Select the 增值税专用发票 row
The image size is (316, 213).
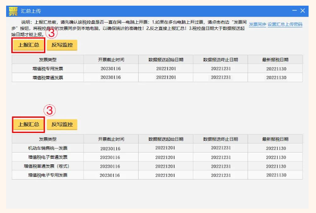(48, 68)
